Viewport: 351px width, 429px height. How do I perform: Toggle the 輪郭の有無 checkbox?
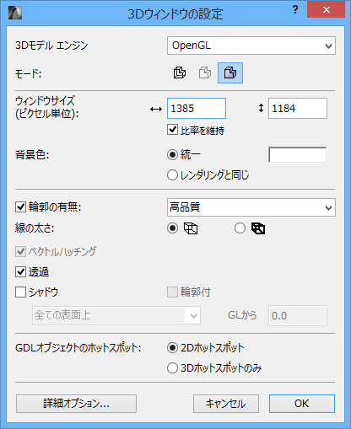(x=20, y=207)
